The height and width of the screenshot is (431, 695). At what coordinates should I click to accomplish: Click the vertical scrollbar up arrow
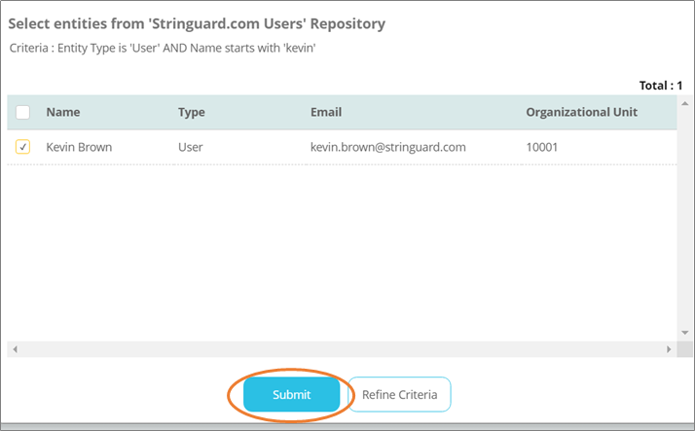click(x=685, y=102)
